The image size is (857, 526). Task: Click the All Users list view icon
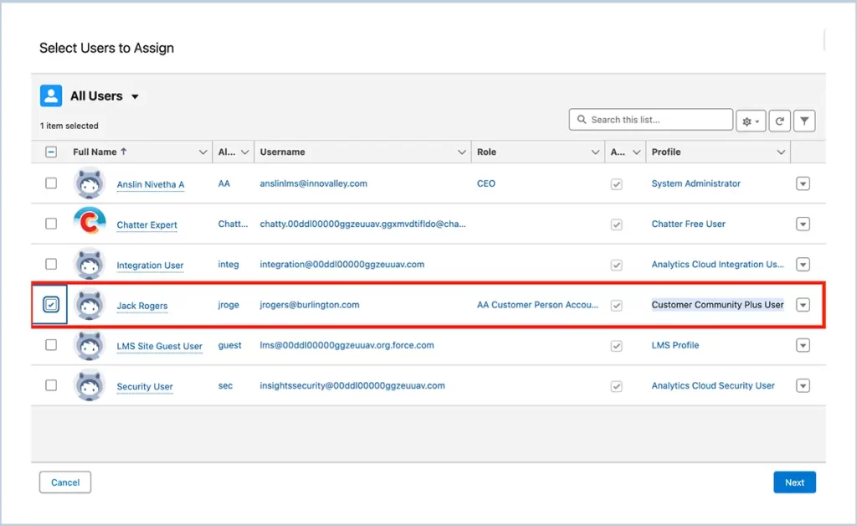(x=51, y=95)
